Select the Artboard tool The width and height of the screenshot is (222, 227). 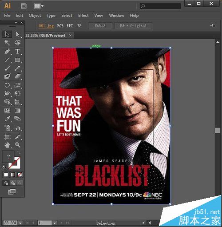(x=7, y=136)
